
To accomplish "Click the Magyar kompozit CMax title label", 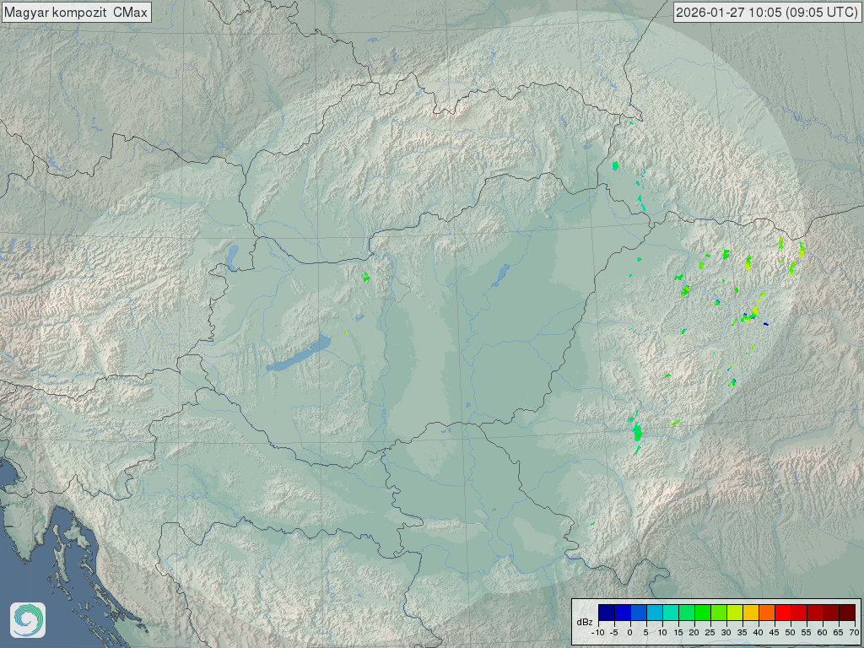I will [76, 12].
